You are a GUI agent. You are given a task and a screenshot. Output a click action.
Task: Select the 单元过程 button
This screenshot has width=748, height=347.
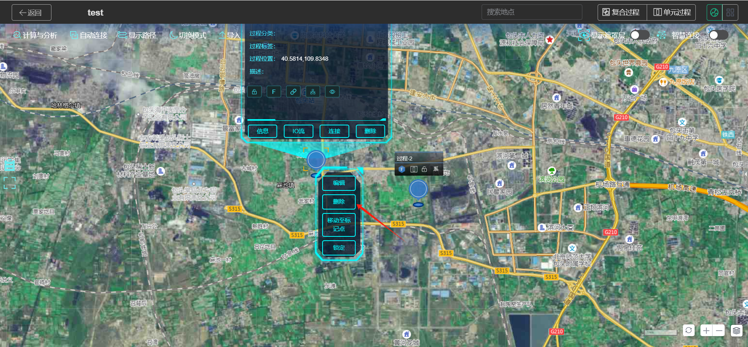[x=672, y=12]
